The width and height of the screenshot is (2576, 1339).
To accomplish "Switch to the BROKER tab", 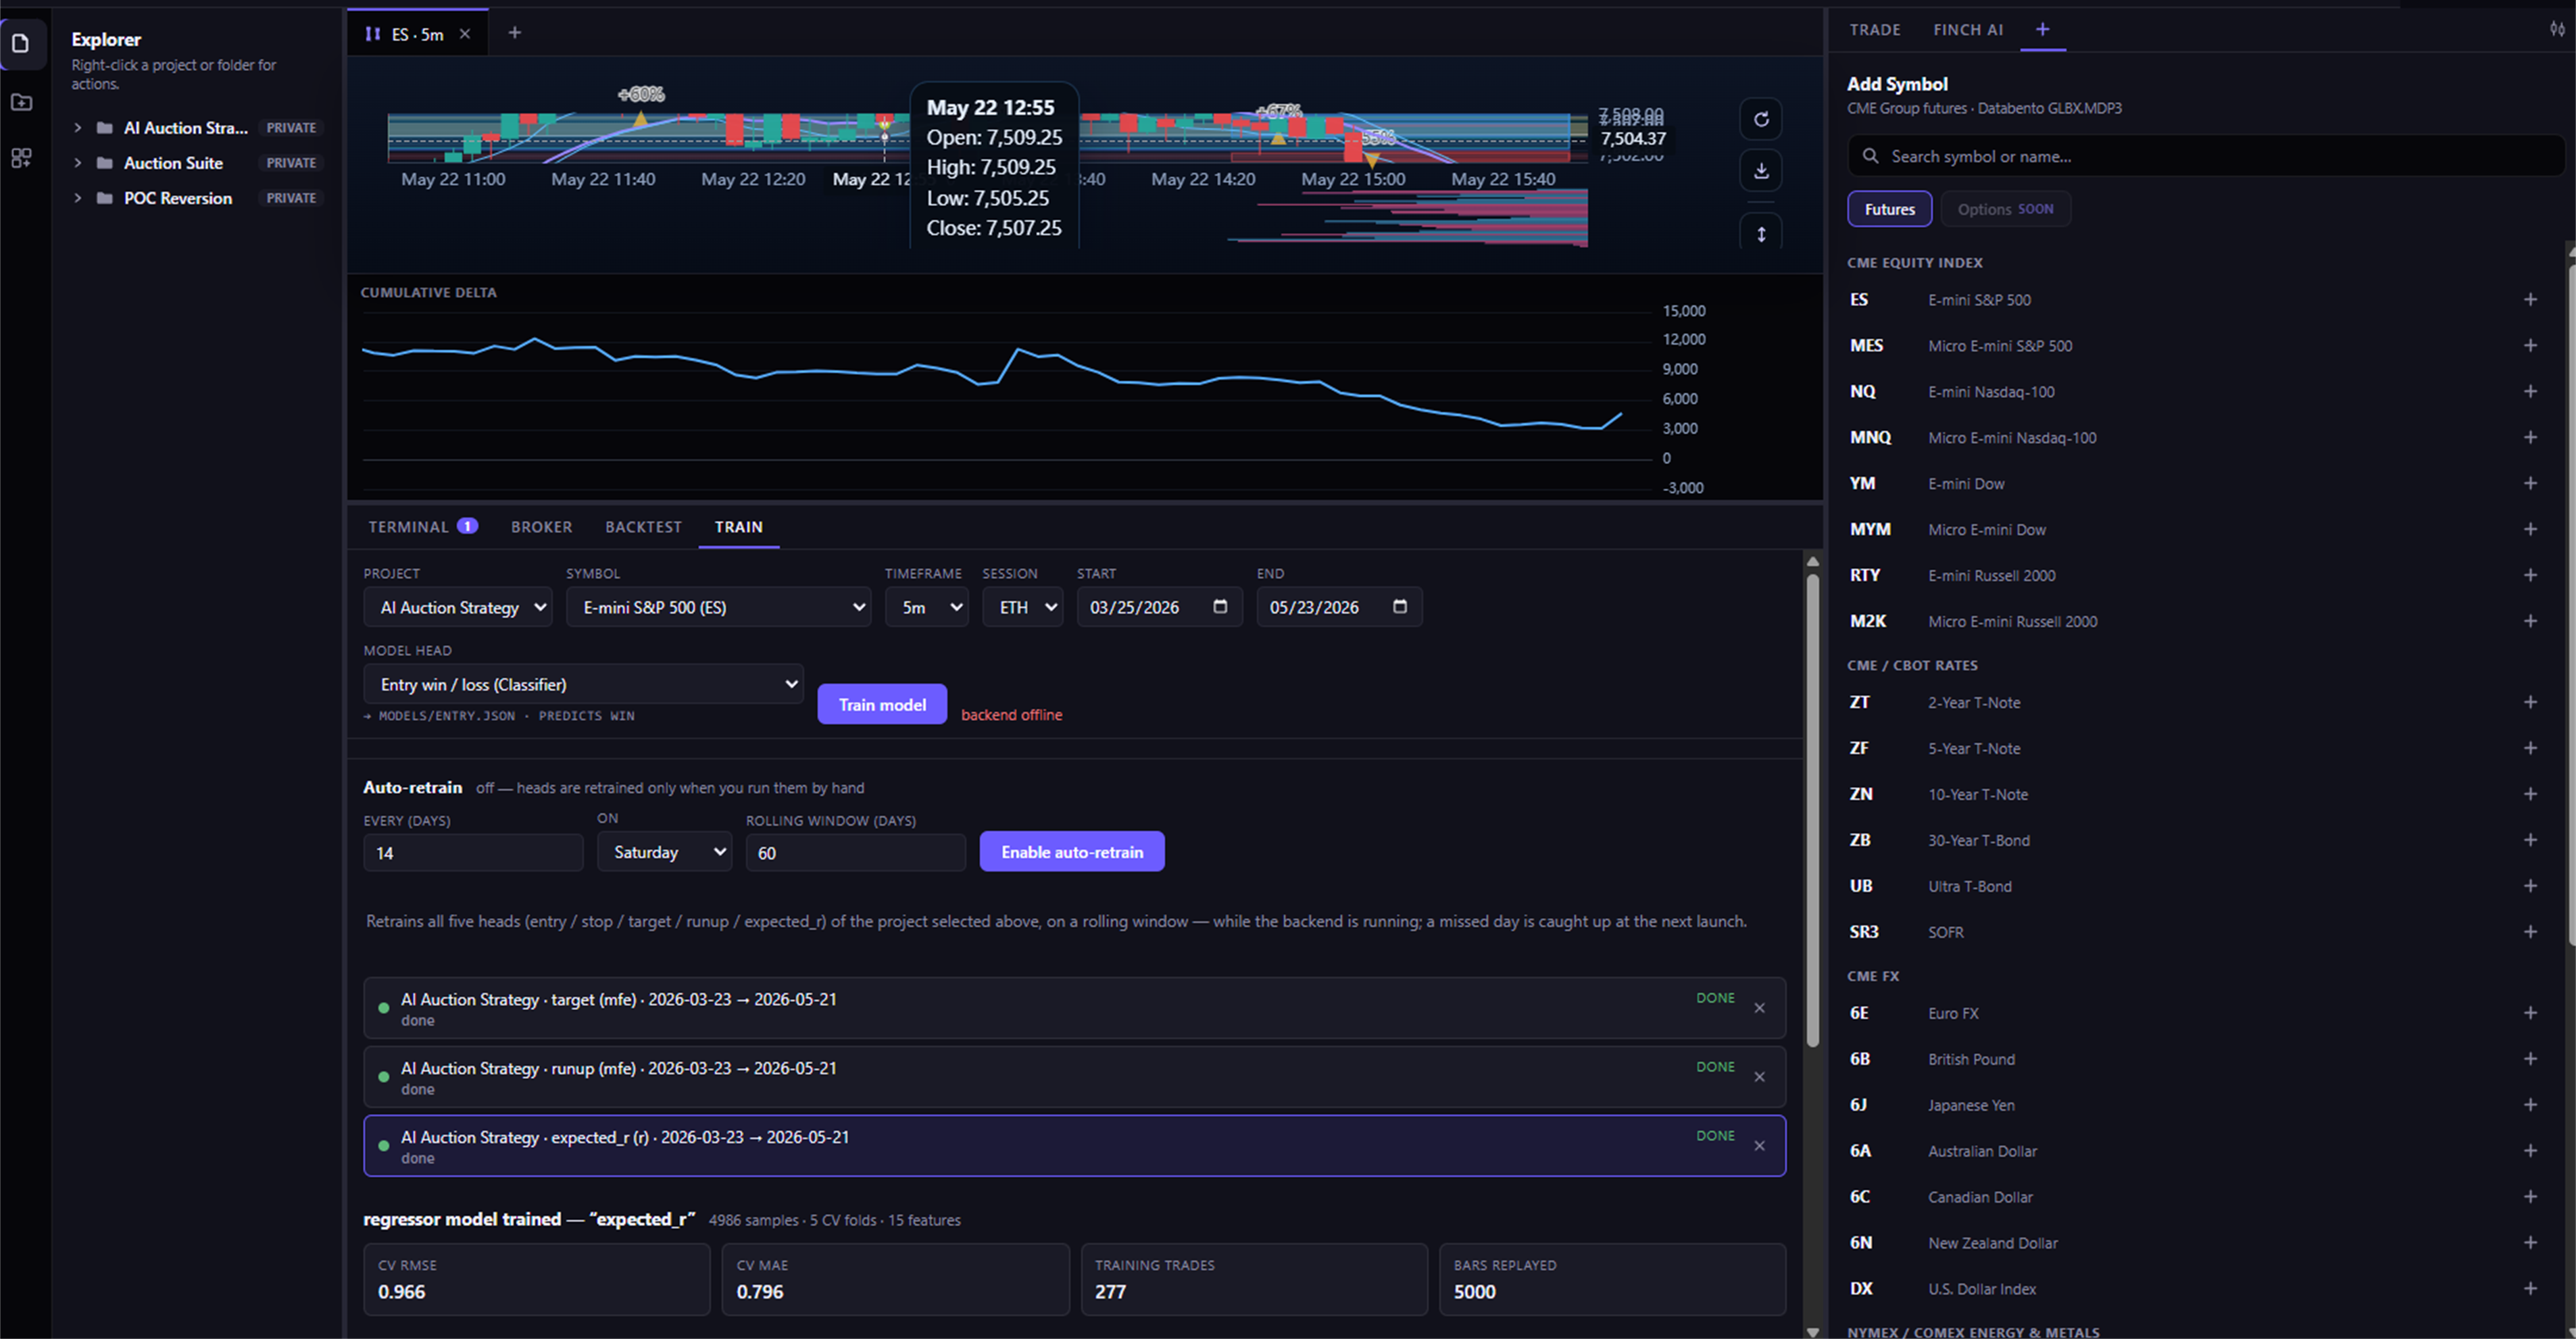I will tap(542, 527).
